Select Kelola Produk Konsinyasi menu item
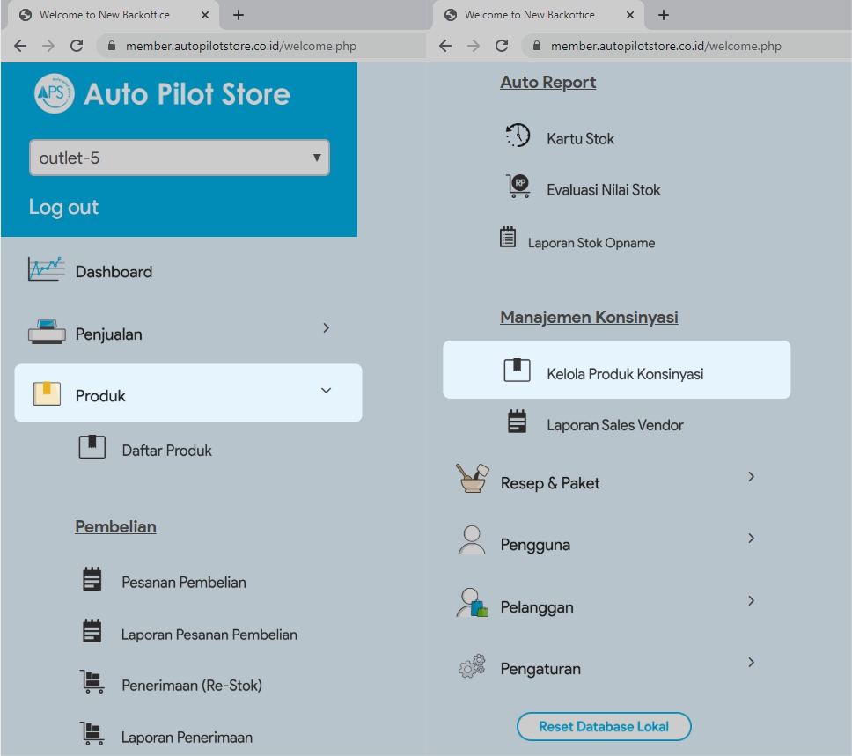 coord(624,374)
